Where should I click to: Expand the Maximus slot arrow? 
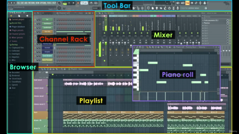tap(203, 23)
